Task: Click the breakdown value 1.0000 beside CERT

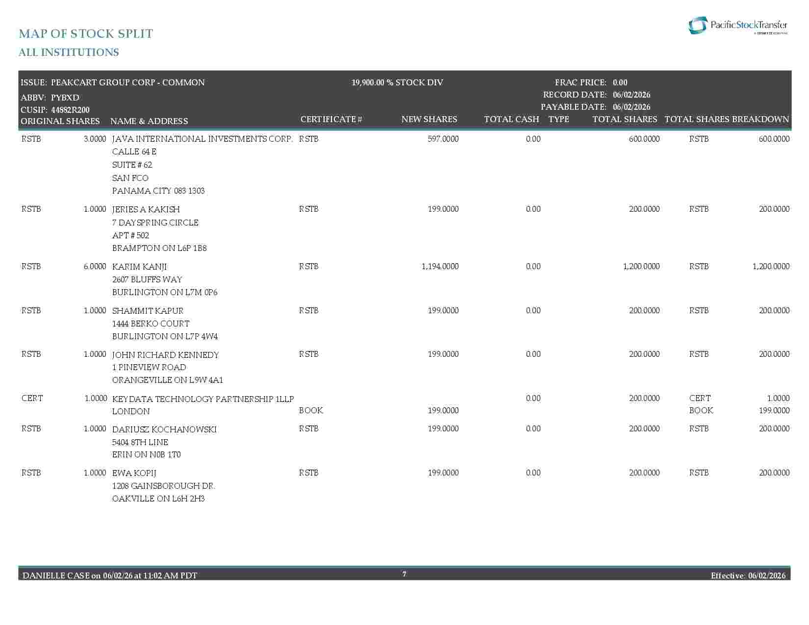Action: (x=778, y=398)
